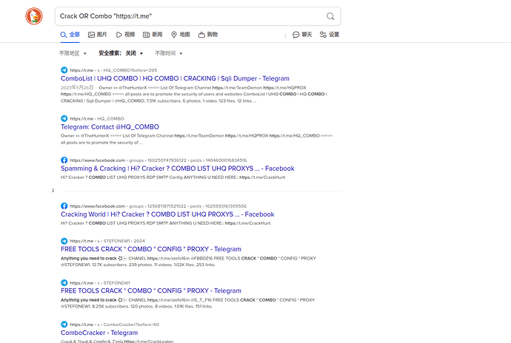Click Telegram favicon of ComboCracker?before=60 result
Image resolution: width=511 pixels, height=343 pixels.
64,325
